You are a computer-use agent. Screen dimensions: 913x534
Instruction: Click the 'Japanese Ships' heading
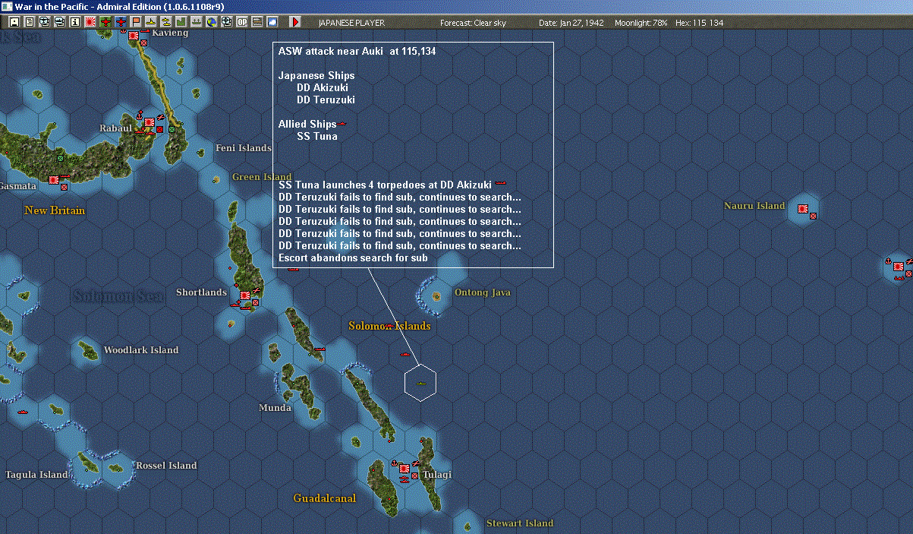click(316, 76)
